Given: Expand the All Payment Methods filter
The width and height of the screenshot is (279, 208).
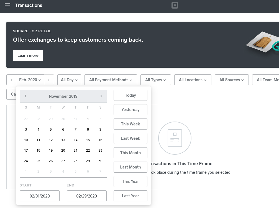Looking at the screenshot, I should click(111, 80).
